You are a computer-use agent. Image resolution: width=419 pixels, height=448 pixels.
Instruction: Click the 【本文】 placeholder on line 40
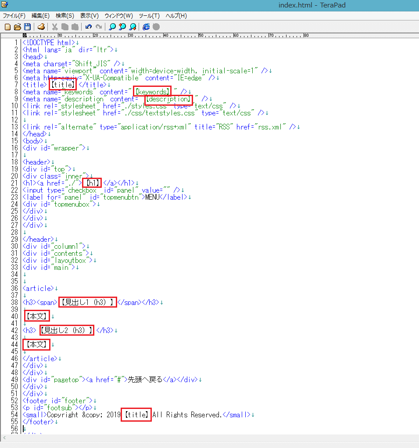(36, 316)
